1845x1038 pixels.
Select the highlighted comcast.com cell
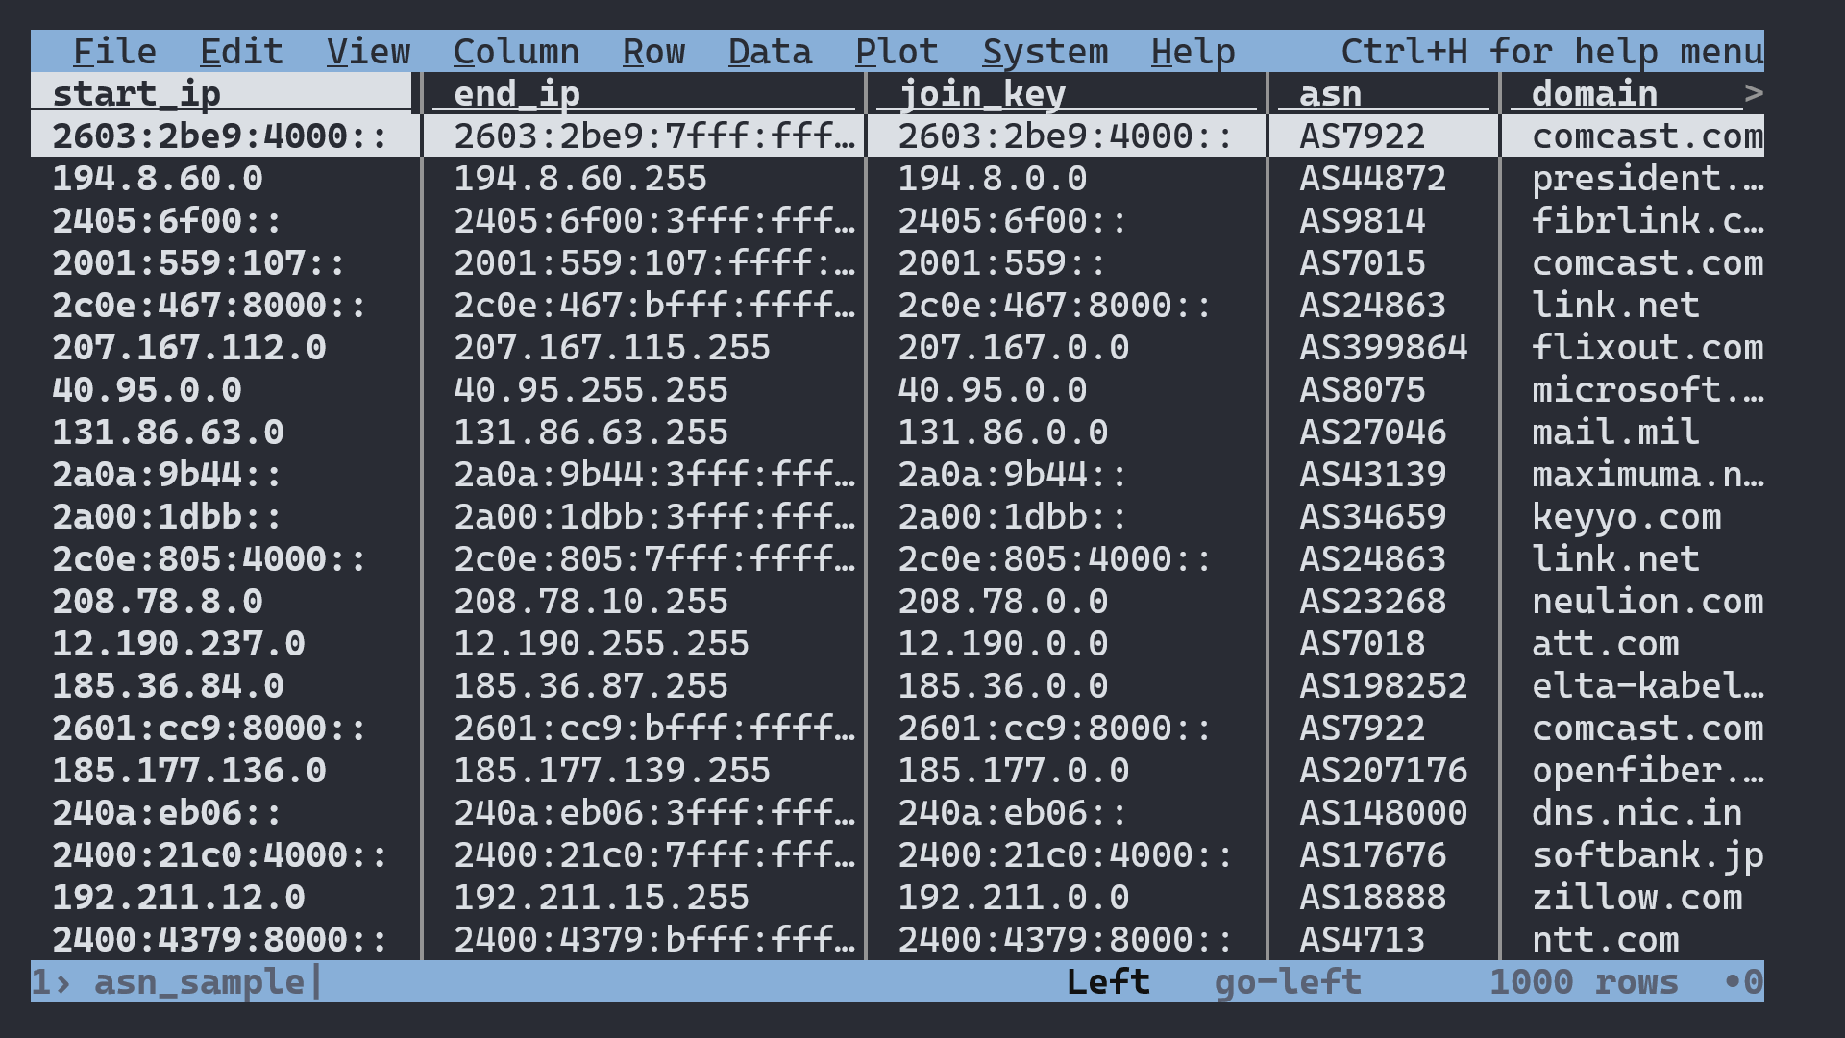[1647, 136]
